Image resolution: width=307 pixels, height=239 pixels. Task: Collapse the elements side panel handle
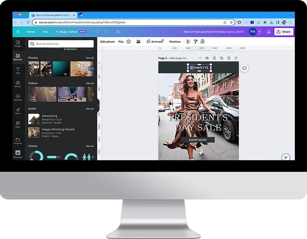(98, 105)
